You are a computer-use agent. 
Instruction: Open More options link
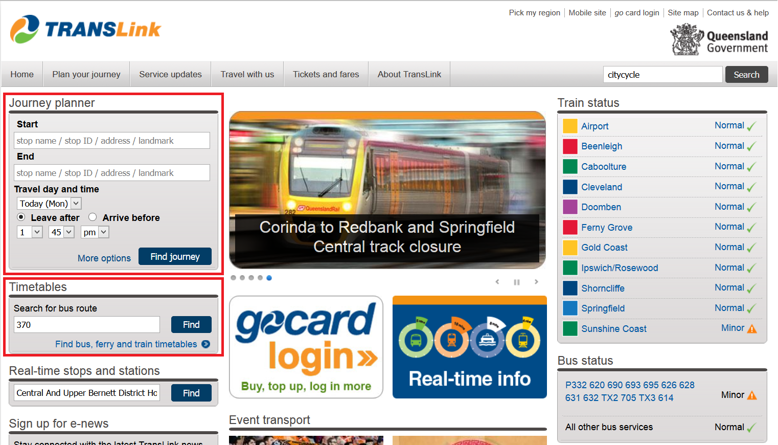[x=104, y=258]
